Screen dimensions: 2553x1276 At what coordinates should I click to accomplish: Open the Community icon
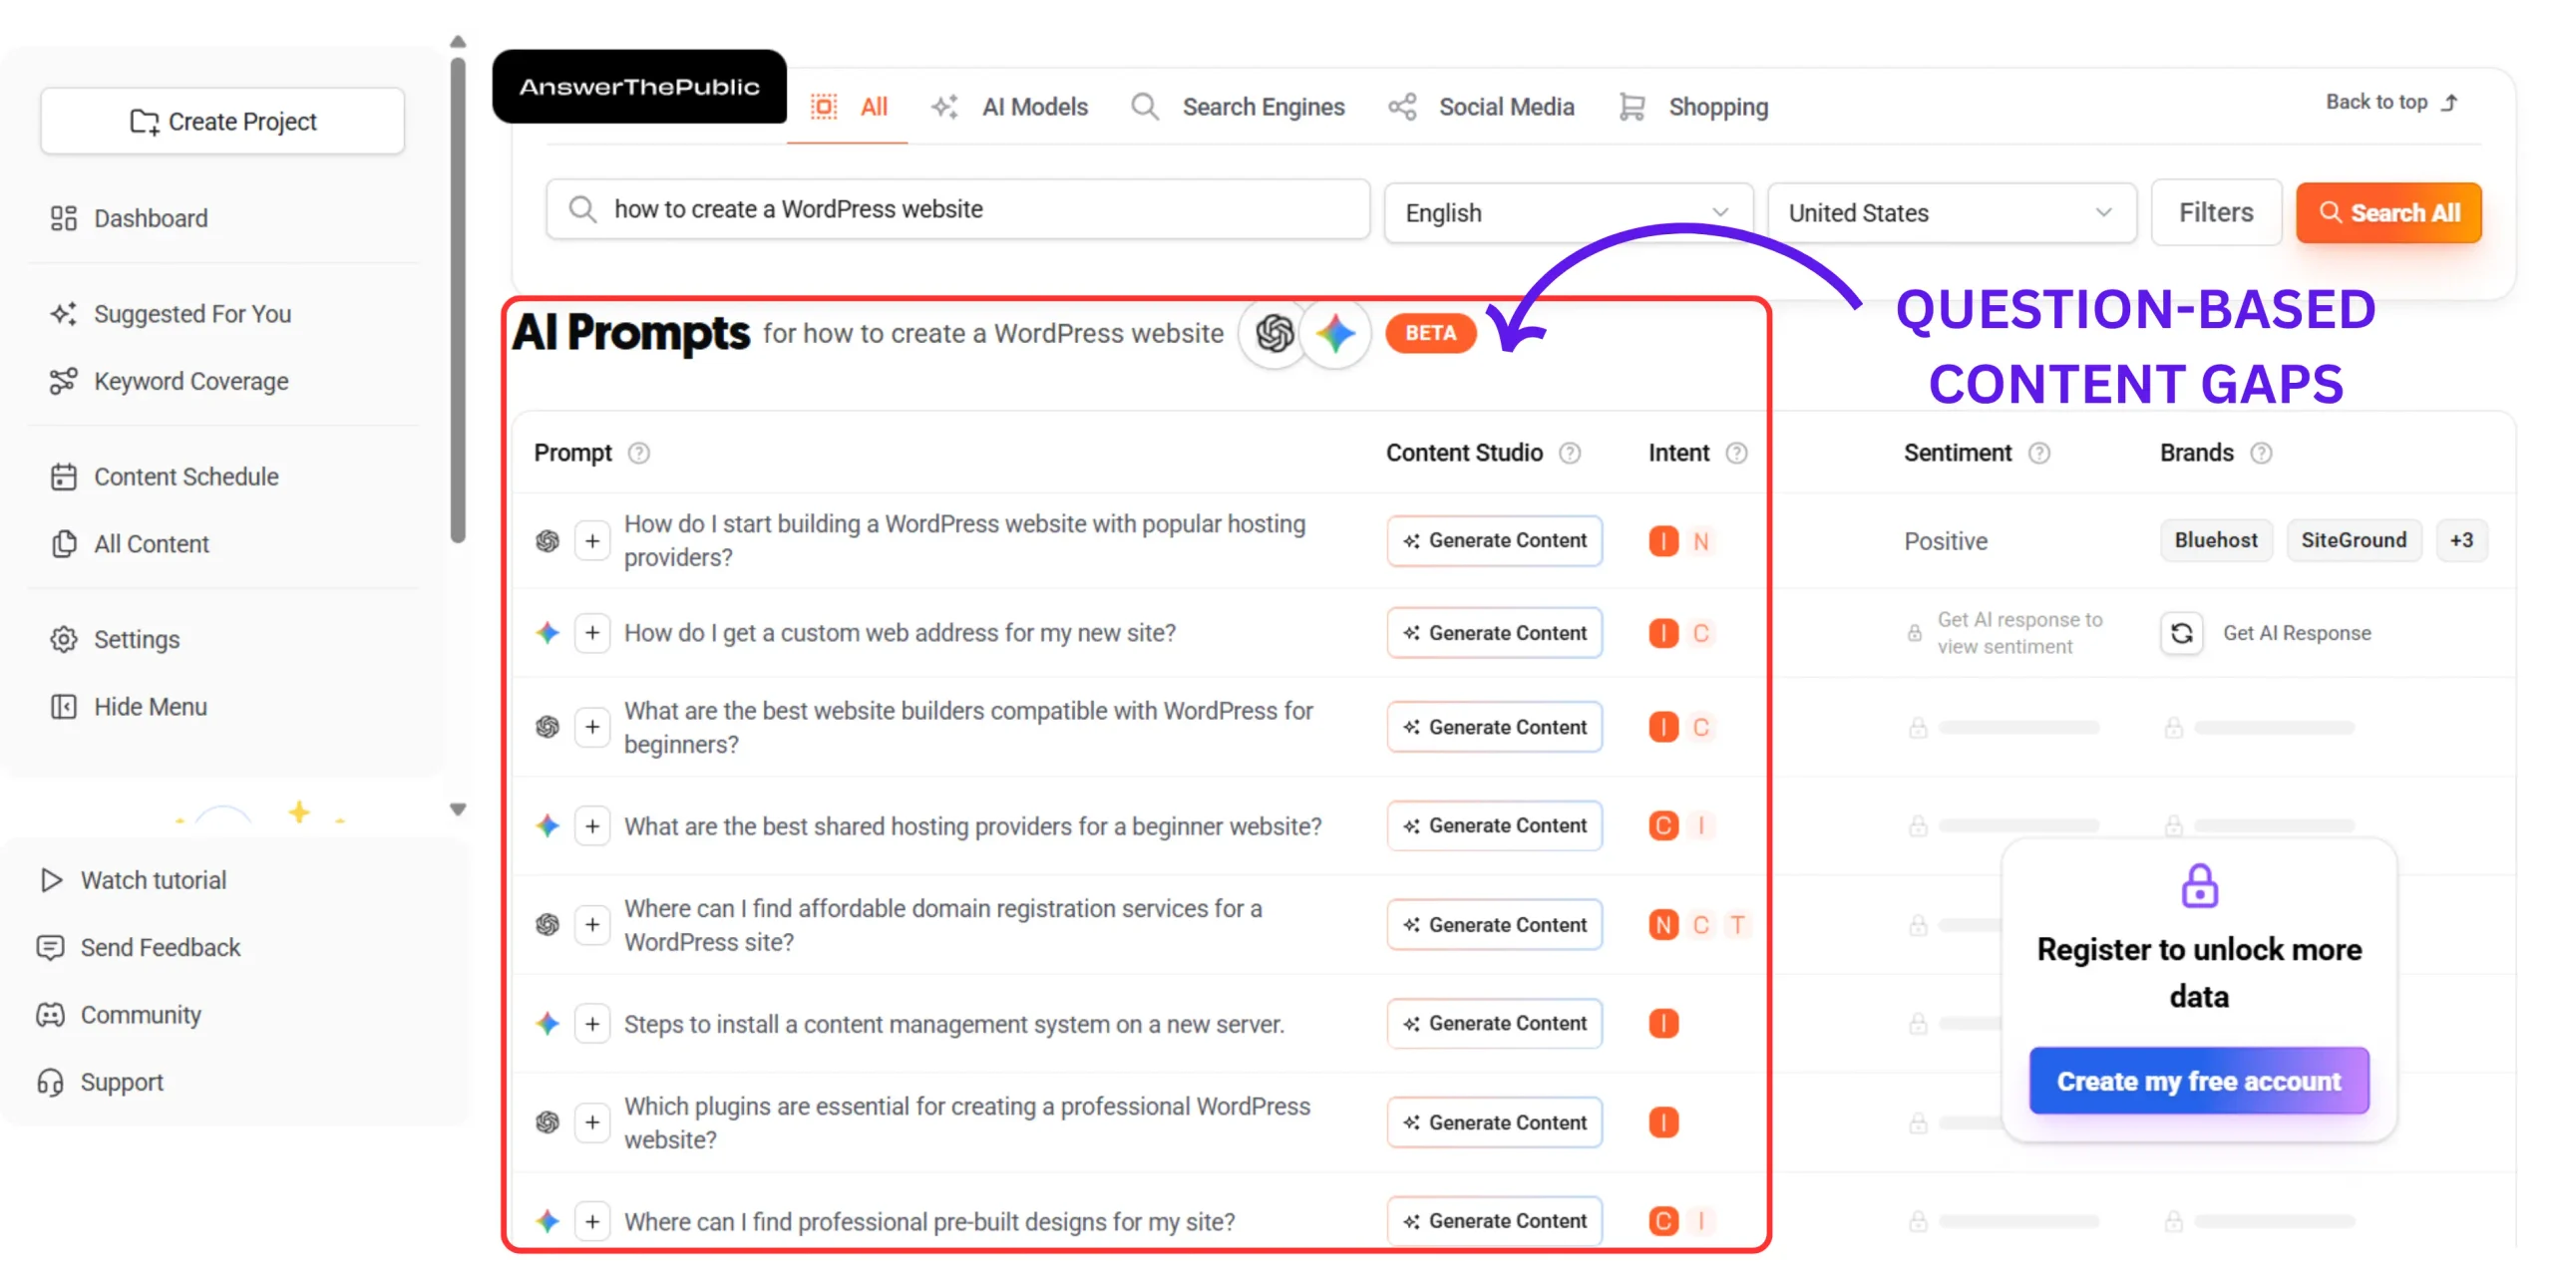[51, 1015]
